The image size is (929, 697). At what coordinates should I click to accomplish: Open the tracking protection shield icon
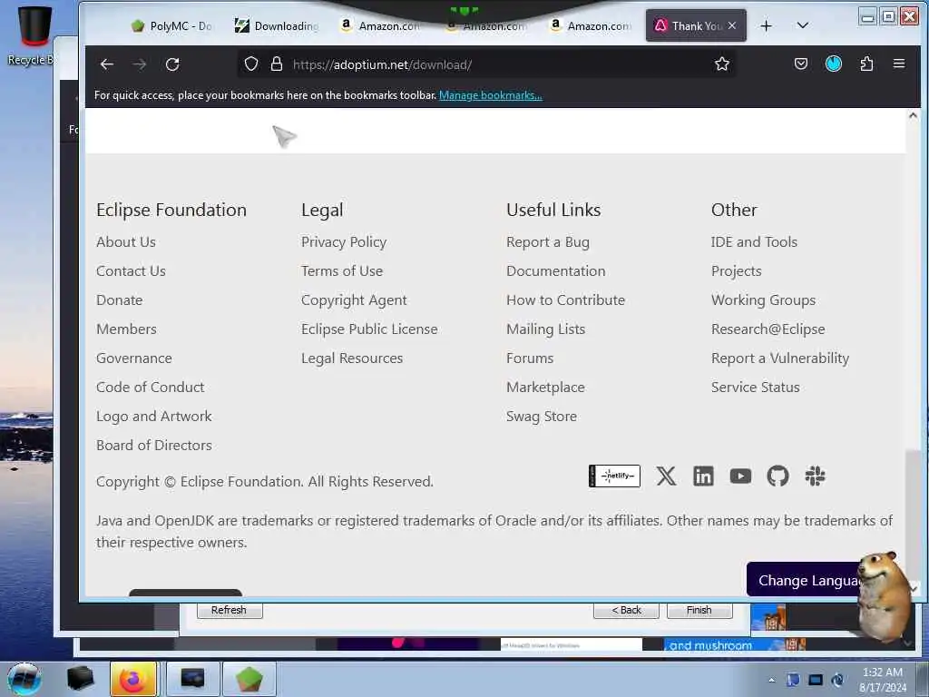tap(251, 64)
